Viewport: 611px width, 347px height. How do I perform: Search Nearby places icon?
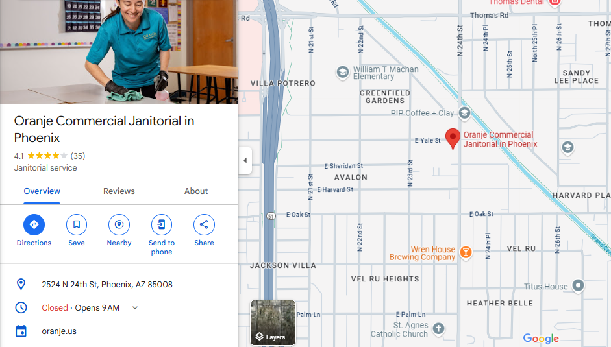(119, 224)
